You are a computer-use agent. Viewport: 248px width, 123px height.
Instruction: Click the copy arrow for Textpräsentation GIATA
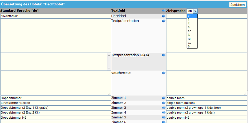coord(164,55)
